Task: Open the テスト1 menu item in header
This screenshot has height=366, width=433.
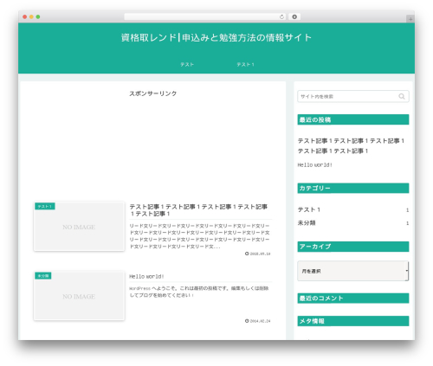Action: coord(245,64)
